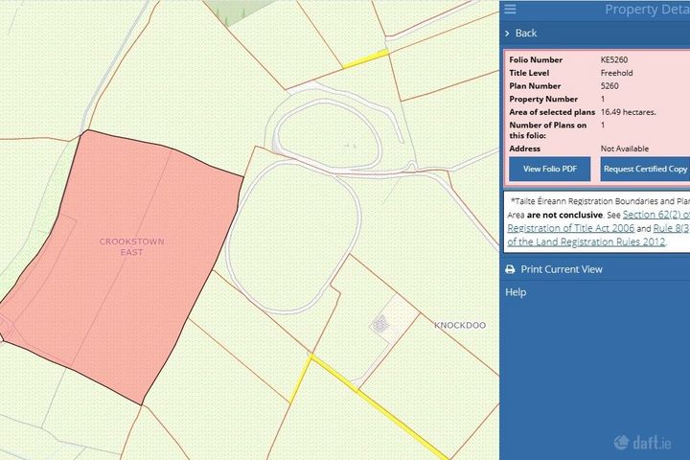The height and width of the screenshot is (460, 690).
Task: Click the Freehold title level value
Action: pyautogui.click(x=616, y=73)
